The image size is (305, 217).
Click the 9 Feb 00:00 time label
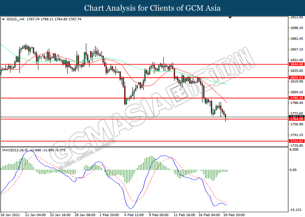coord(159,215)
